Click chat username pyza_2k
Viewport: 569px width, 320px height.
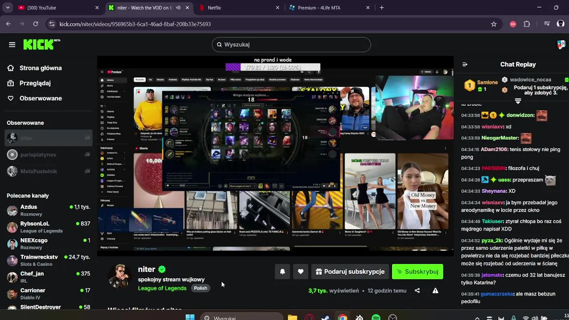pyautogui.click(x=492, y=240)
